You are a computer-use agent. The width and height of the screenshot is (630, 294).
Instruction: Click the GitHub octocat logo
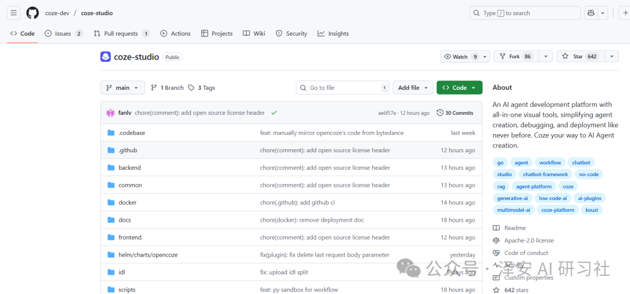[33, 13]
